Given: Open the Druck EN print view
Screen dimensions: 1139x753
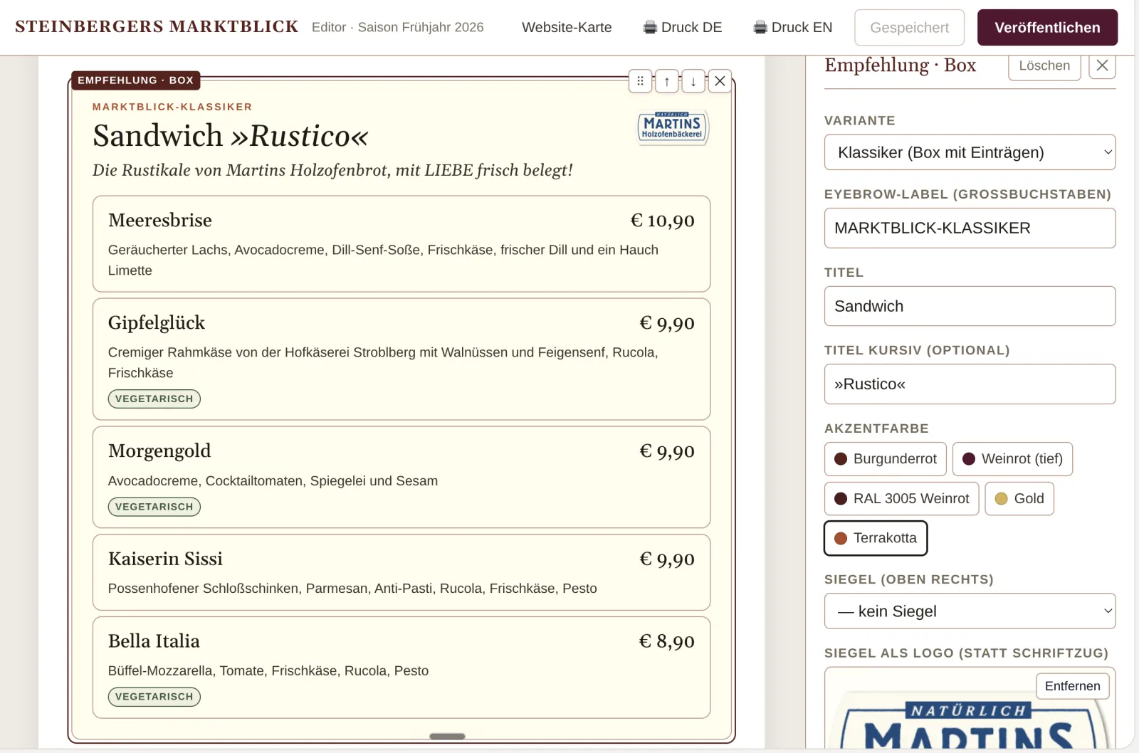Looking at the screenshot, I should click(792, 28).
